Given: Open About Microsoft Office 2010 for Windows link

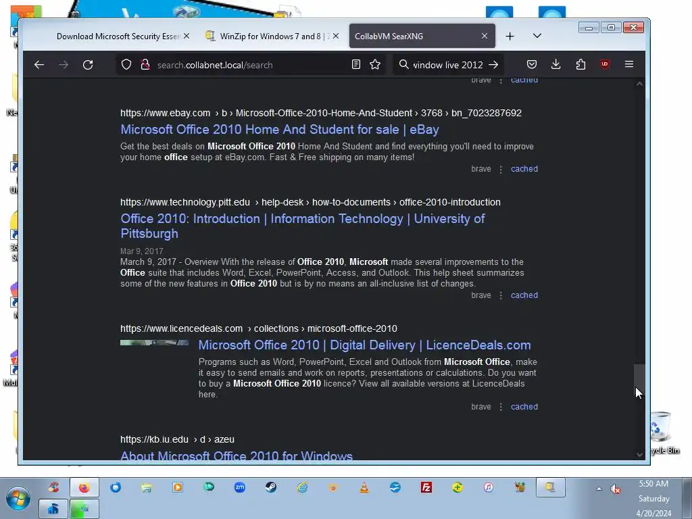Looking at the screenshot, I should click(x=237, y=455).
